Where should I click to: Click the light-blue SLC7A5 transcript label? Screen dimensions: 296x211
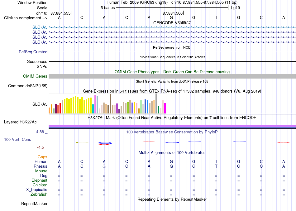tap(40, 27)
